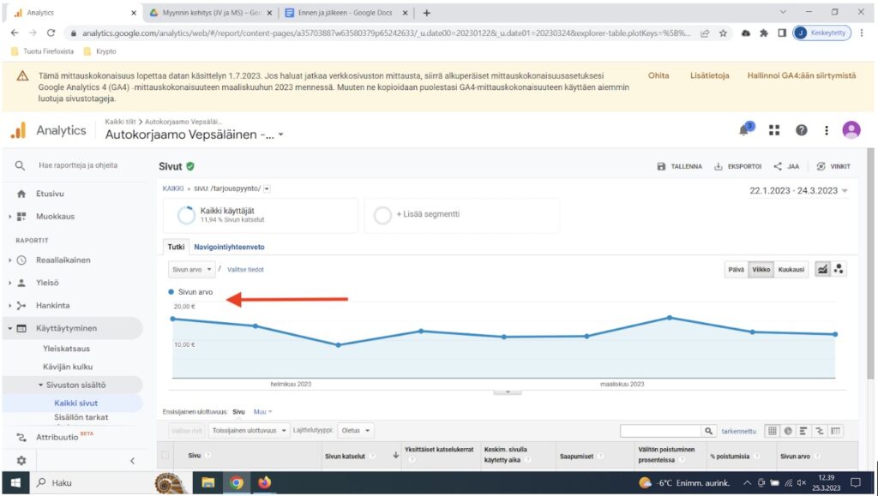878x496 pixels.
Task: Open the Google apps grid icon
Action: click(774, 130)
